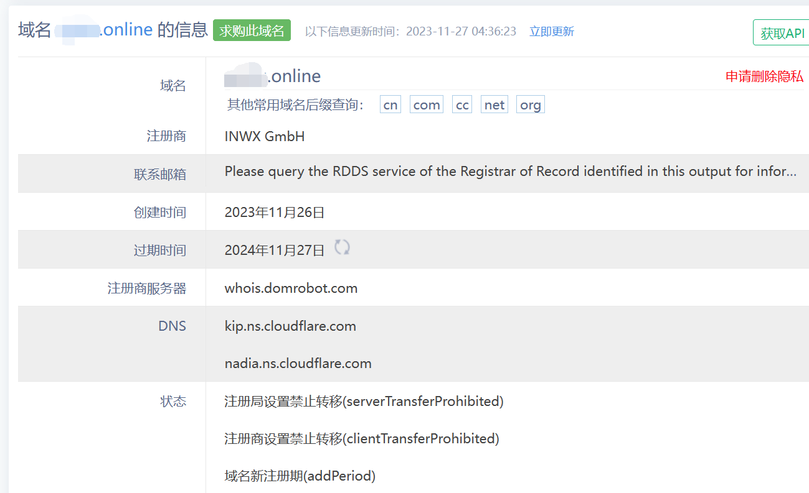Screen dimensions: 809x493
Task: Select the cc domain suffix
Action: (462, 105)
